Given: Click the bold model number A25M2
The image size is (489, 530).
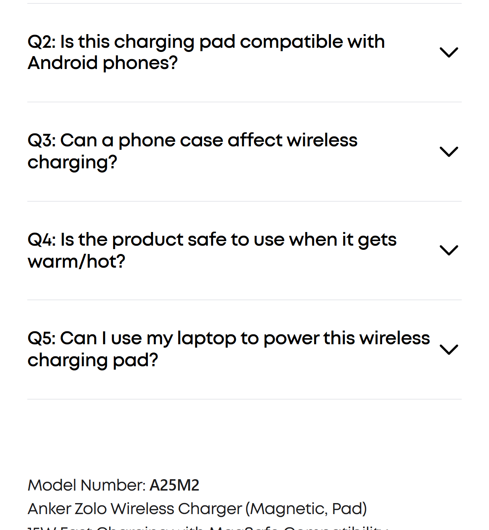Looking at the screenshot, I should (x=174, y=485).
